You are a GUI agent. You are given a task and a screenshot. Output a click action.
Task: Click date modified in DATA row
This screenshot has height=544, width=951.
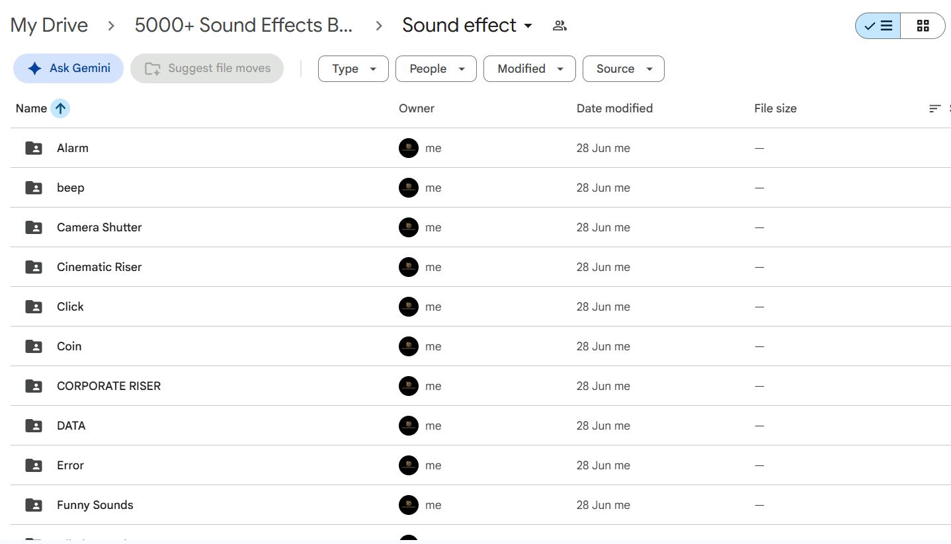[603, 426]
